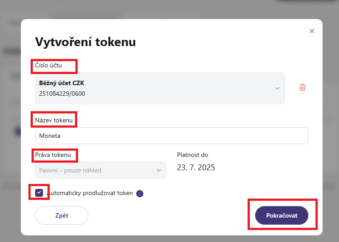Viewport: 339px width, 242px height.
Task: Click the Práva tokenu field label
Action: click(x=53, y=155)
